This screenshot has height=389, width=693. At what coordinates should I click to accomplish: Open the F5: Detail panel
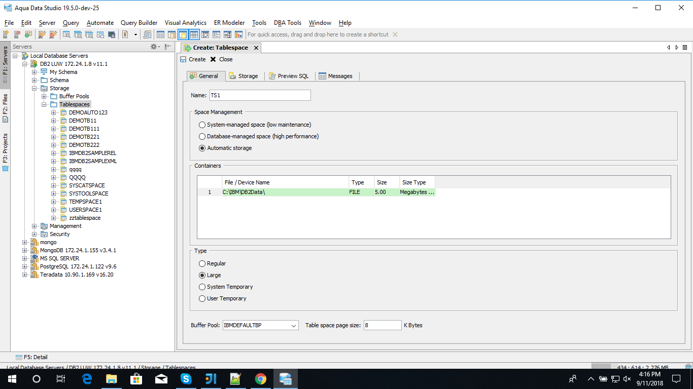coord(31,357)
